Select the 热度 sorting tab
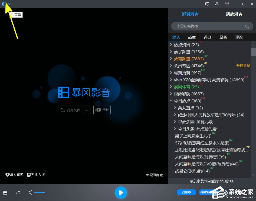Screen dimensions: 256x201 coord(192,37)
